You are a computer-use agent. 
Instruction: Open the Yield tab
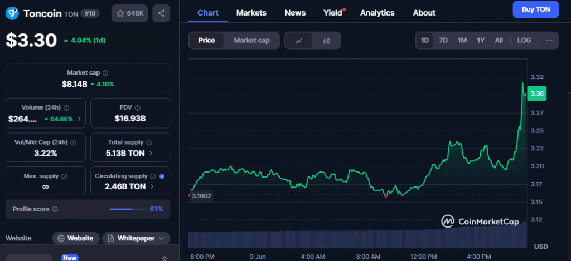[x=333, y=13]
